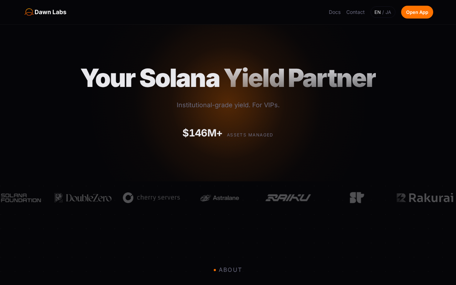
Task: Switch language to JA
Action: point(388,12)
